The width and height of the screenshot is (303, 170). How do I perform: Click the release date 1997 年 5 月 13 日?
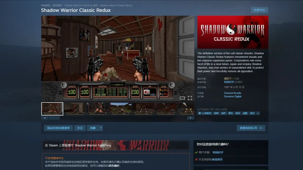pos(234,87)
